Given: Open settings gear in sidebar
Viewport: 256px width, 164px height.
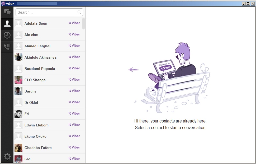Looking at the screenshot, I should coord(7,157).
